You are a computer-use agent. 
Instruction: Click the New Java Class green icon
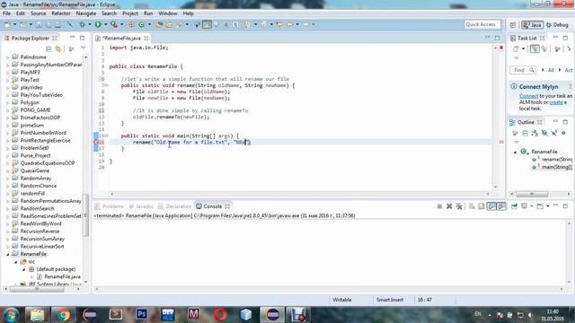[x=142, y=24]
